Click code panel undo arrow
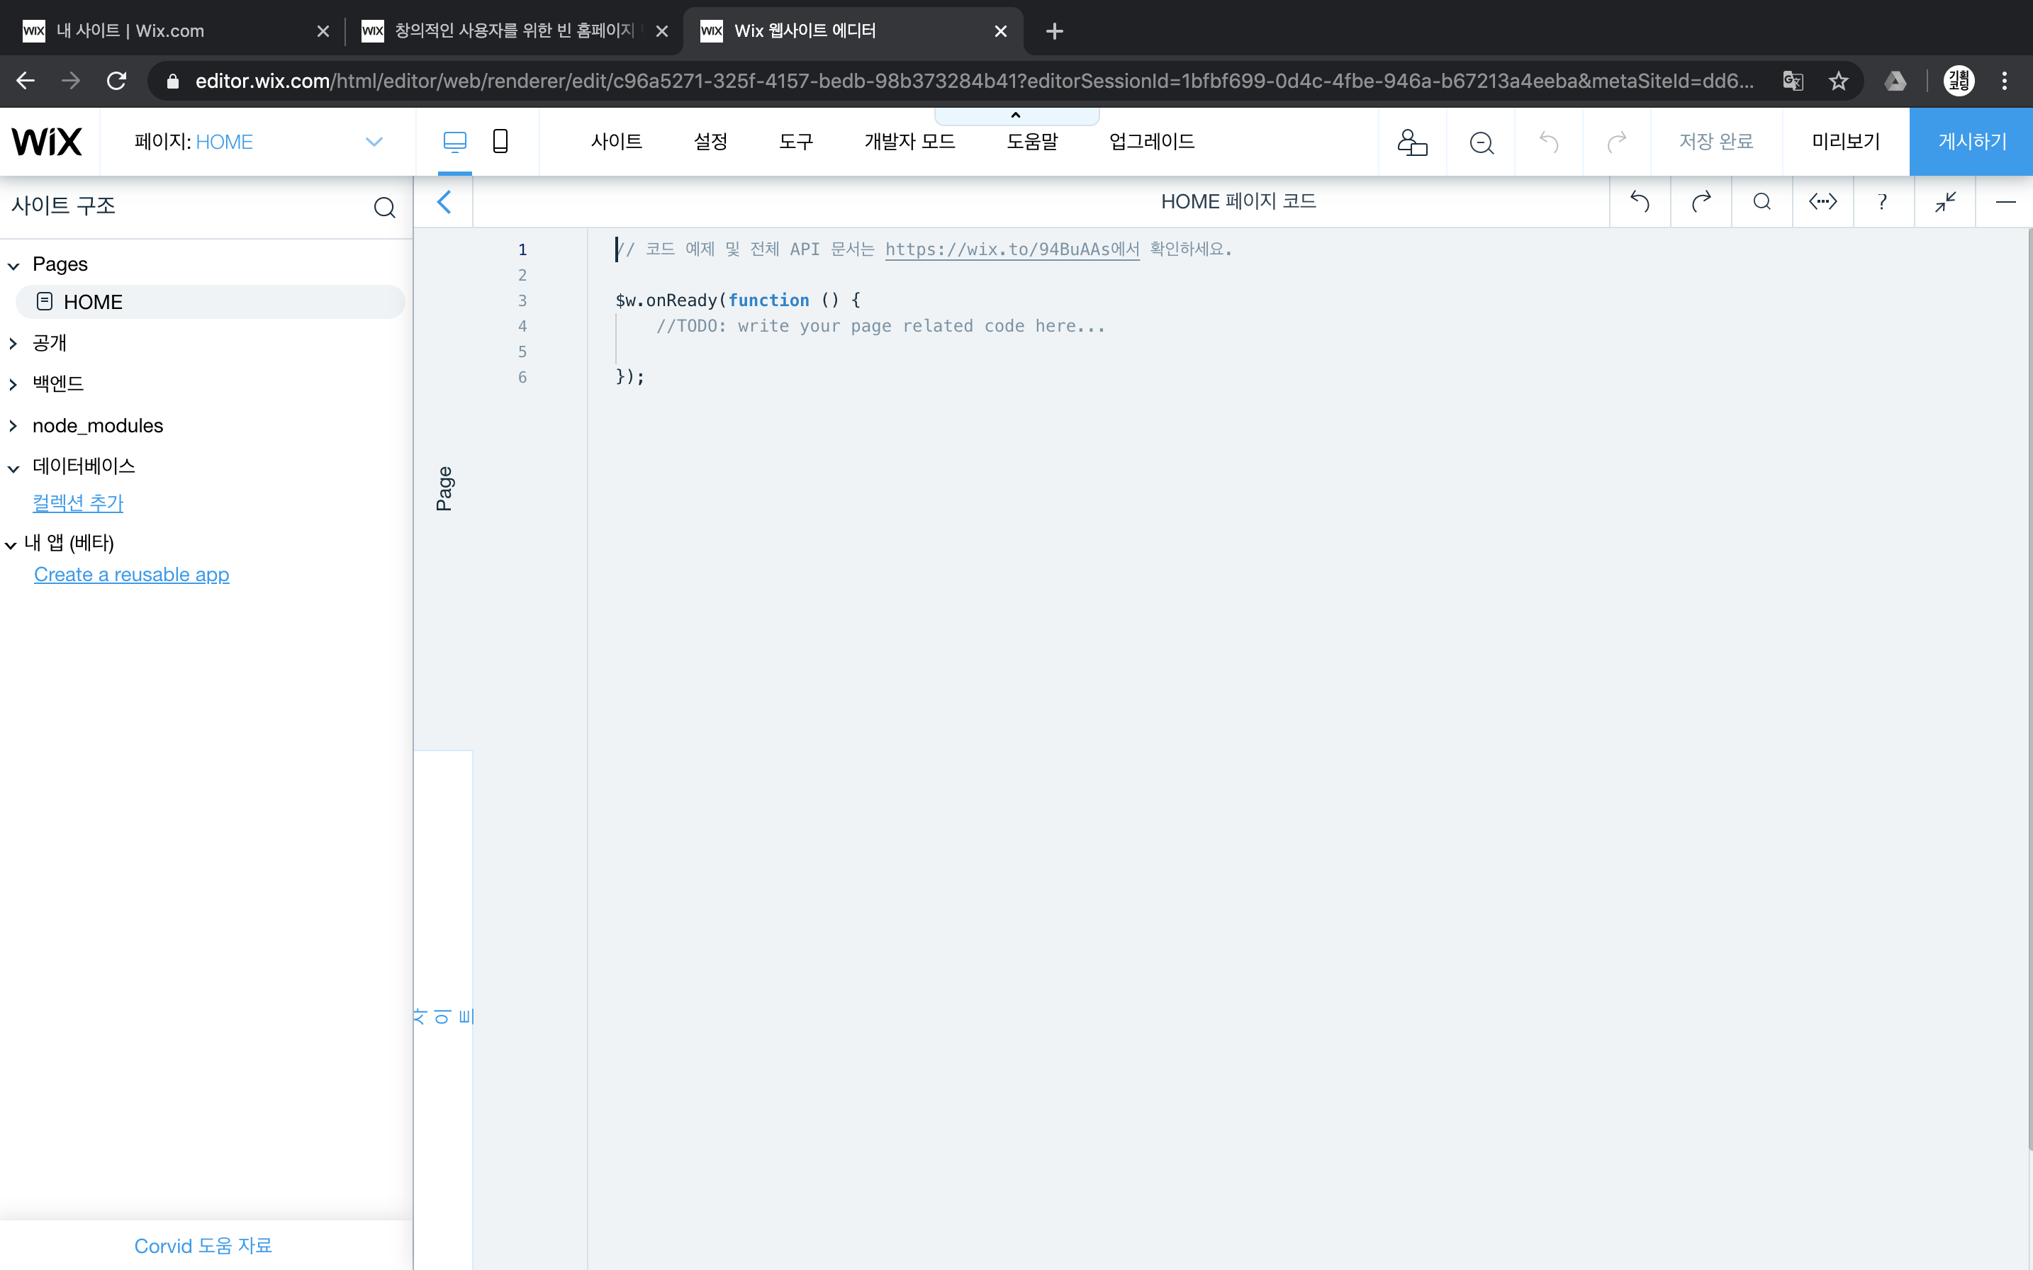Screen dimensions: 2033x1270 (x=1639, y=201)
